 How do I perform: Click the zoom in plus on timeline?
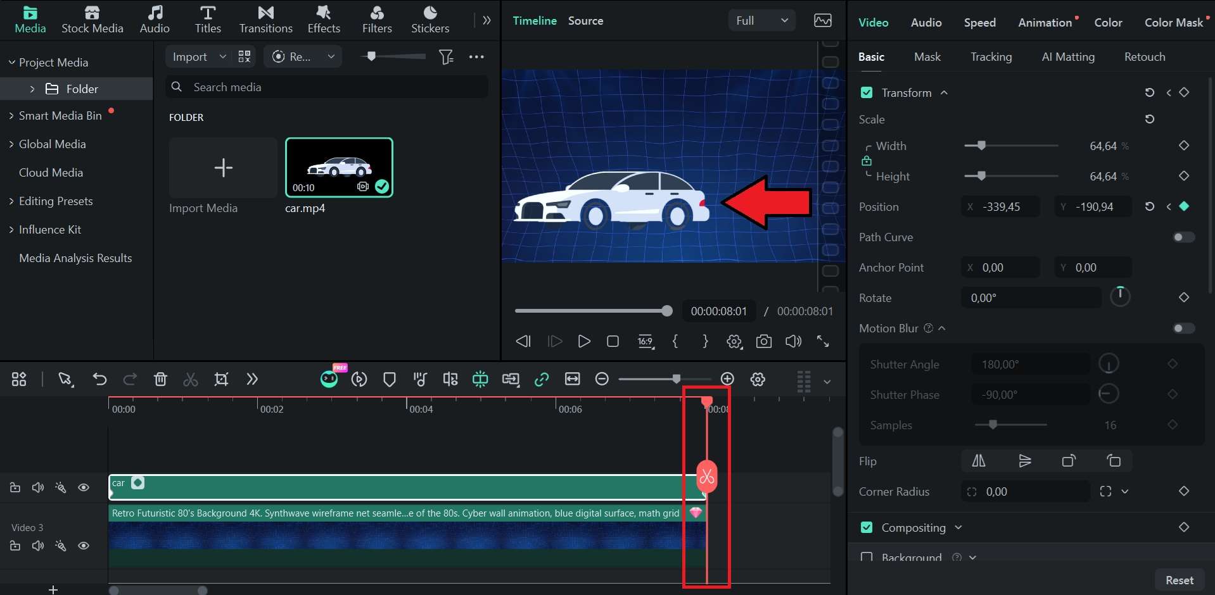coord(727,379)
